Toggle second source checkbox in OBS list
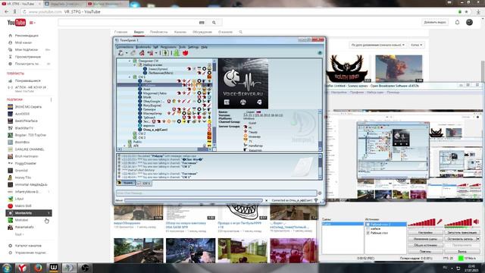The height and width of the screenshot is (273, 485). point(368,228)
